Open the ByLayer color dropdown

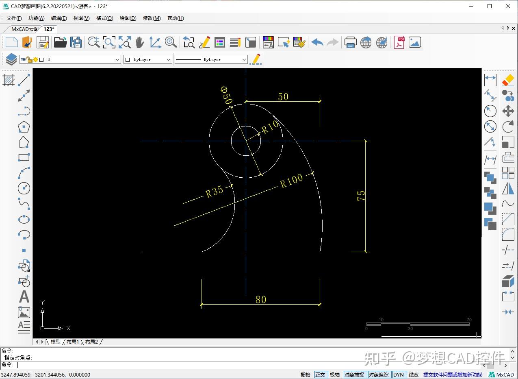click(169, 59)
